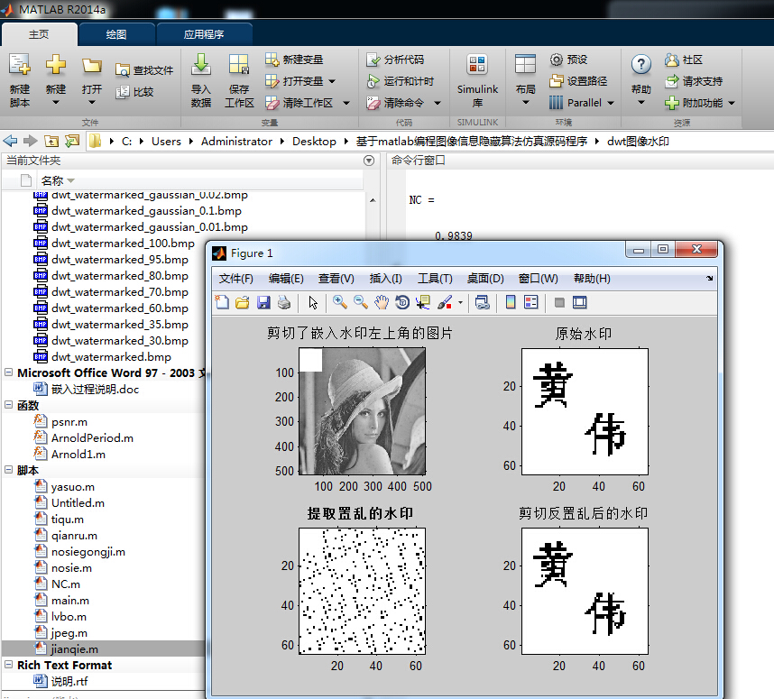Collapse the 脚本 (Scripts) group
This screenshot has width=774, height=699.
(8, 469)
